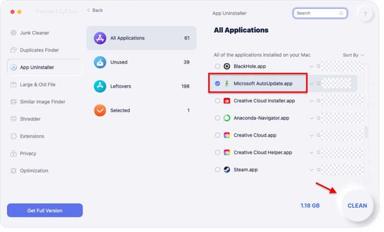Select Extensions in the sidebar
384x232 pixels.
45,136
